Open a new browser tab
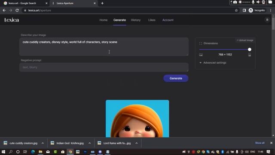 [102, 3]
